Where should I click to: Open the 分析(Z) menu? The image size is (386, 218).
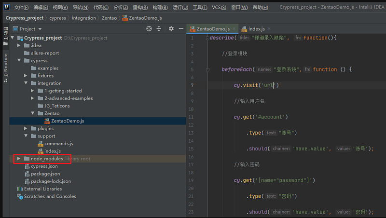(x=121, y=7)
